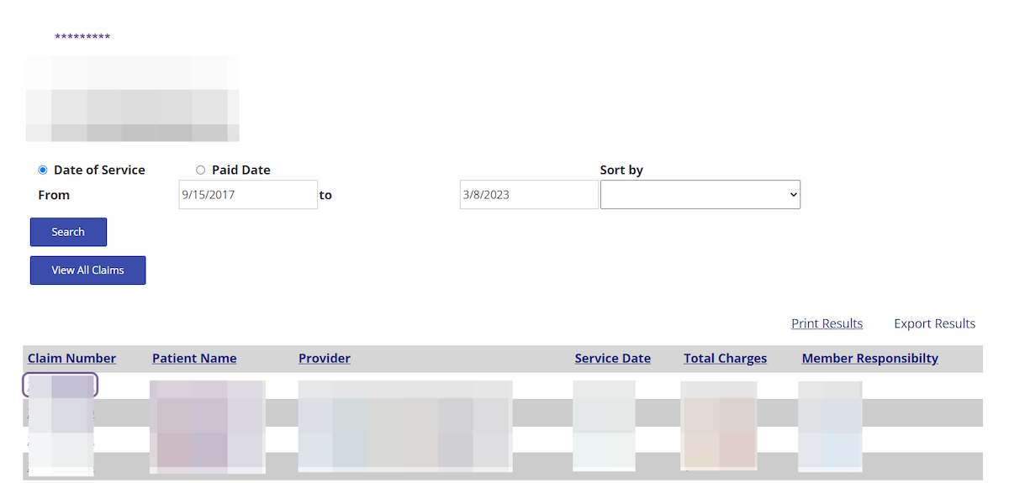Sort by the Provider column header
Screen dimensions: 1009x483
(x=325, y=358)
